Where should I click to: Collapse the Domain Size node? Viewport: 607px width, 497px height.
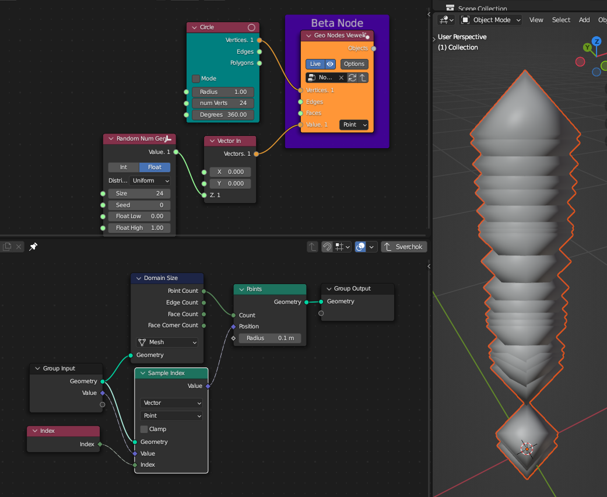tap(139, 278)
